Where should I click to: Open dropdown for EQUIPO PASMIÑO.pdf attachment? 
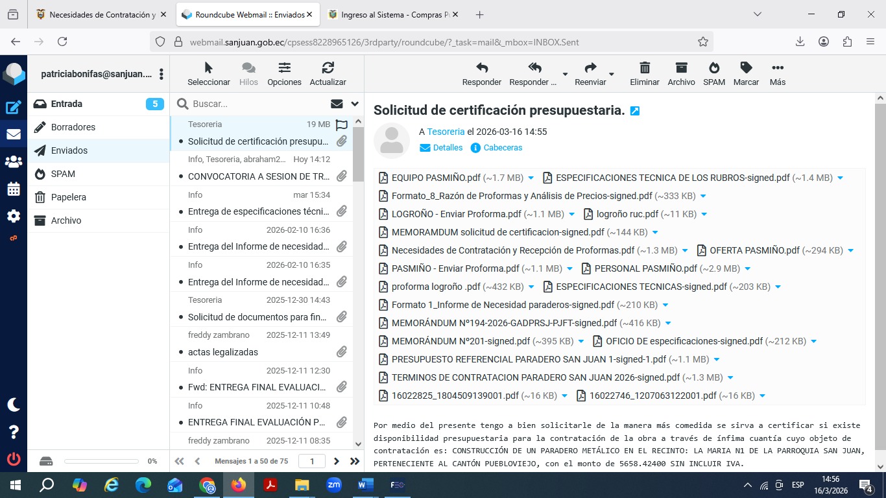tap(531, 178)
